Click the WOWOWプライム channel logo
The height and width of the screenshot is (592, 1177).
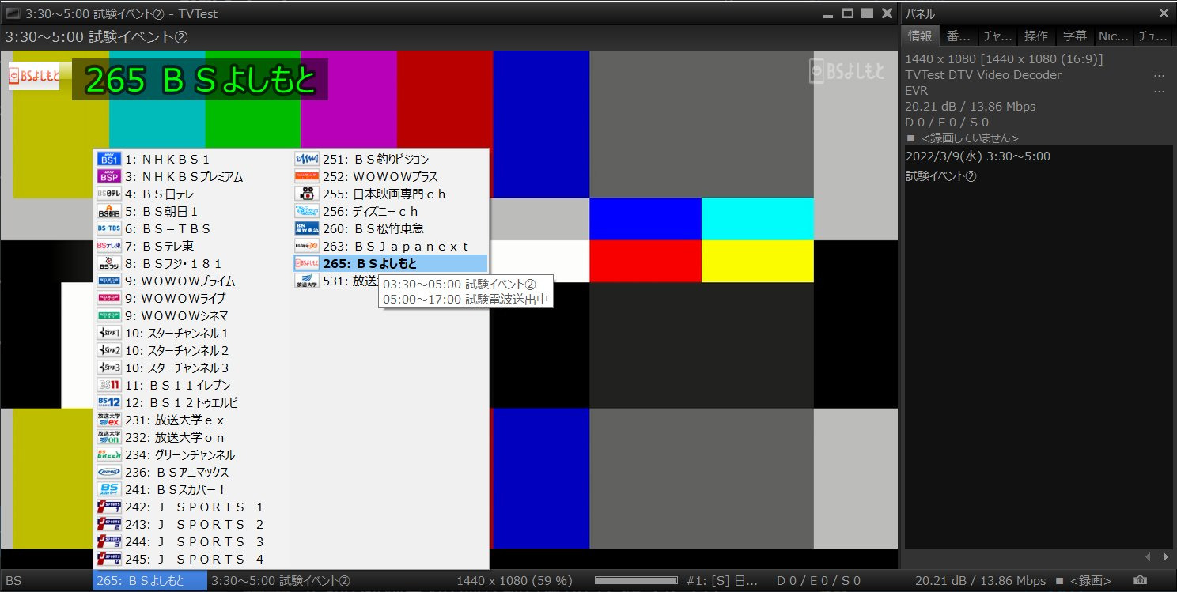[108, 281]
